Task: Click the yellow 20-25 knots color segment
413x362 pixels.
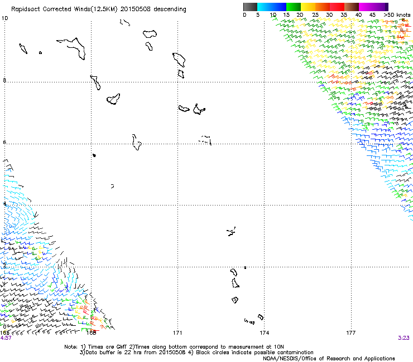Action: coord(308,7)
